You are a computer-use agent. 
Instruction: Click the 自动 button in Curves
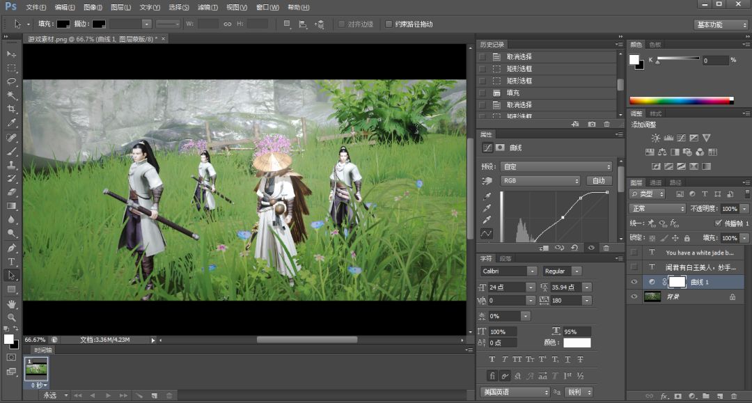pyautogui.click(x=599, y=181)
